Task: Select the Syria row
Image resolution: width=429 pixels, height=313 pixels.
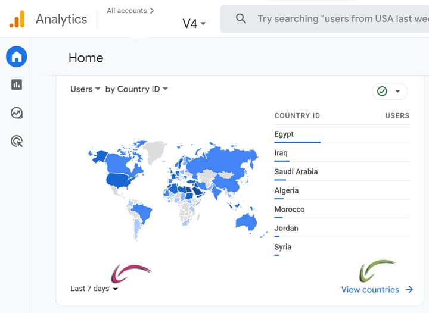Action: (x=342, y=247)
